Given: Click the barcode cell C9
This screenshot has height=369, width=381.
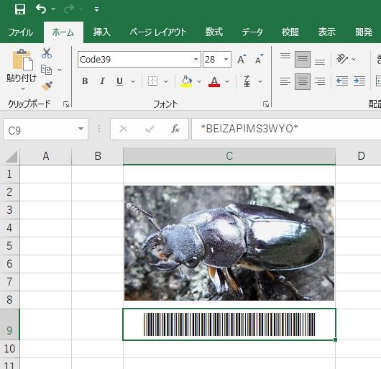Looking at the screenshot, I should pyautogui.click(x=229, y=324).
